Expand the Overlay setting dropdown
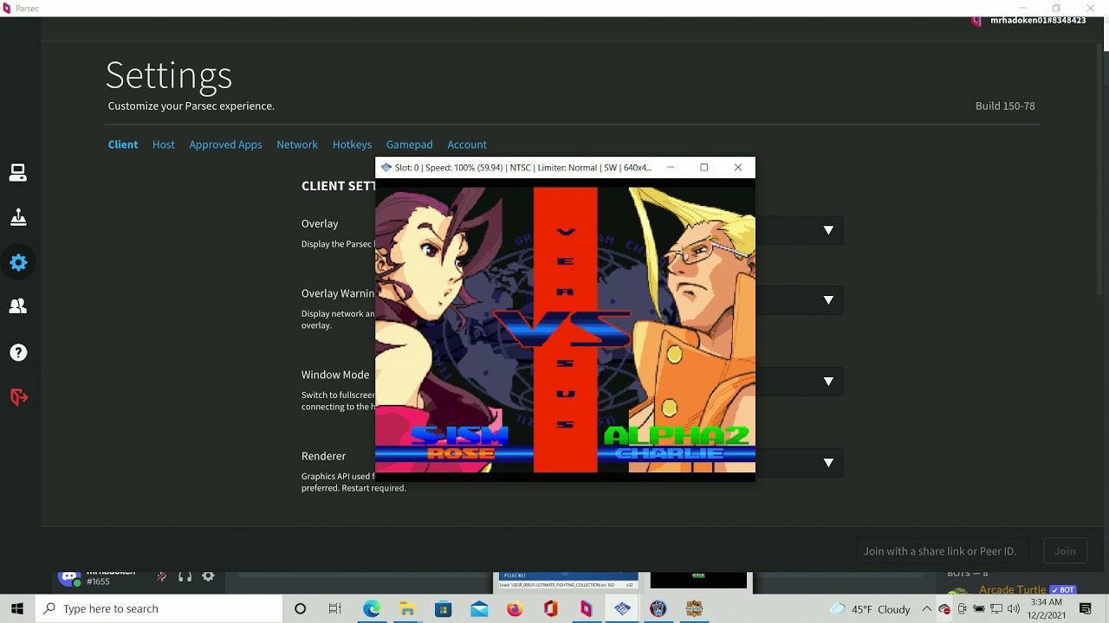 (828, 230)
